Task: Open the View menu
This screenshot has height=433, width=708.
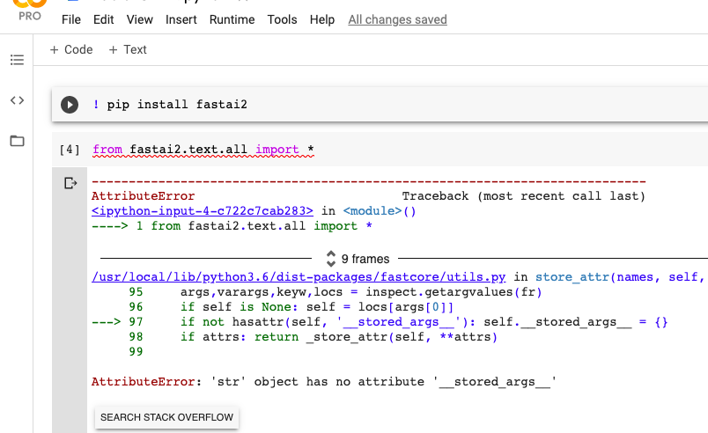Action: pos(139,19)
